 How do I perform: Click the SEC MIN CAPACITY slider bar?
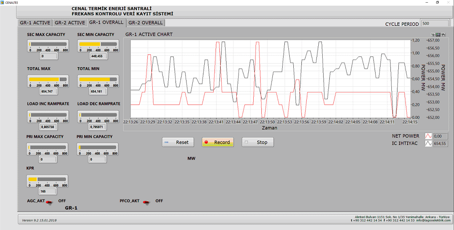click(x=98, y=44)
